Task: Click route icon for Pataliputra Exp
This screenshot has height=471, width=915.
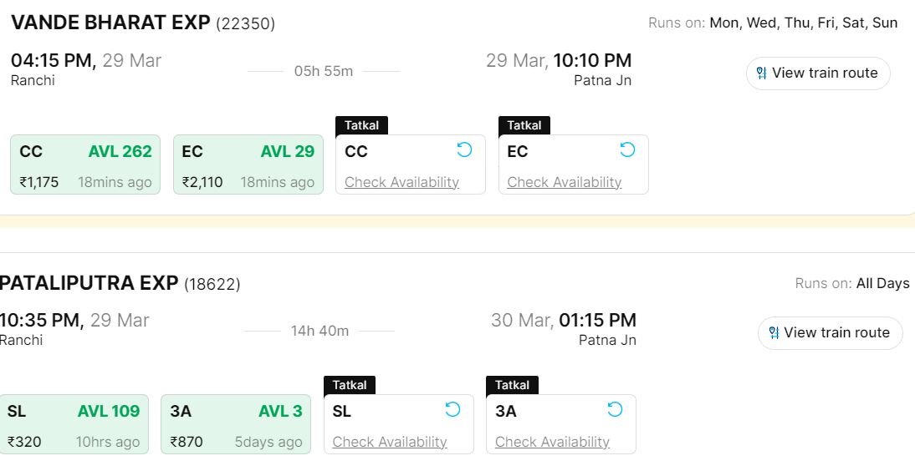Action: [x=773, y=333]
